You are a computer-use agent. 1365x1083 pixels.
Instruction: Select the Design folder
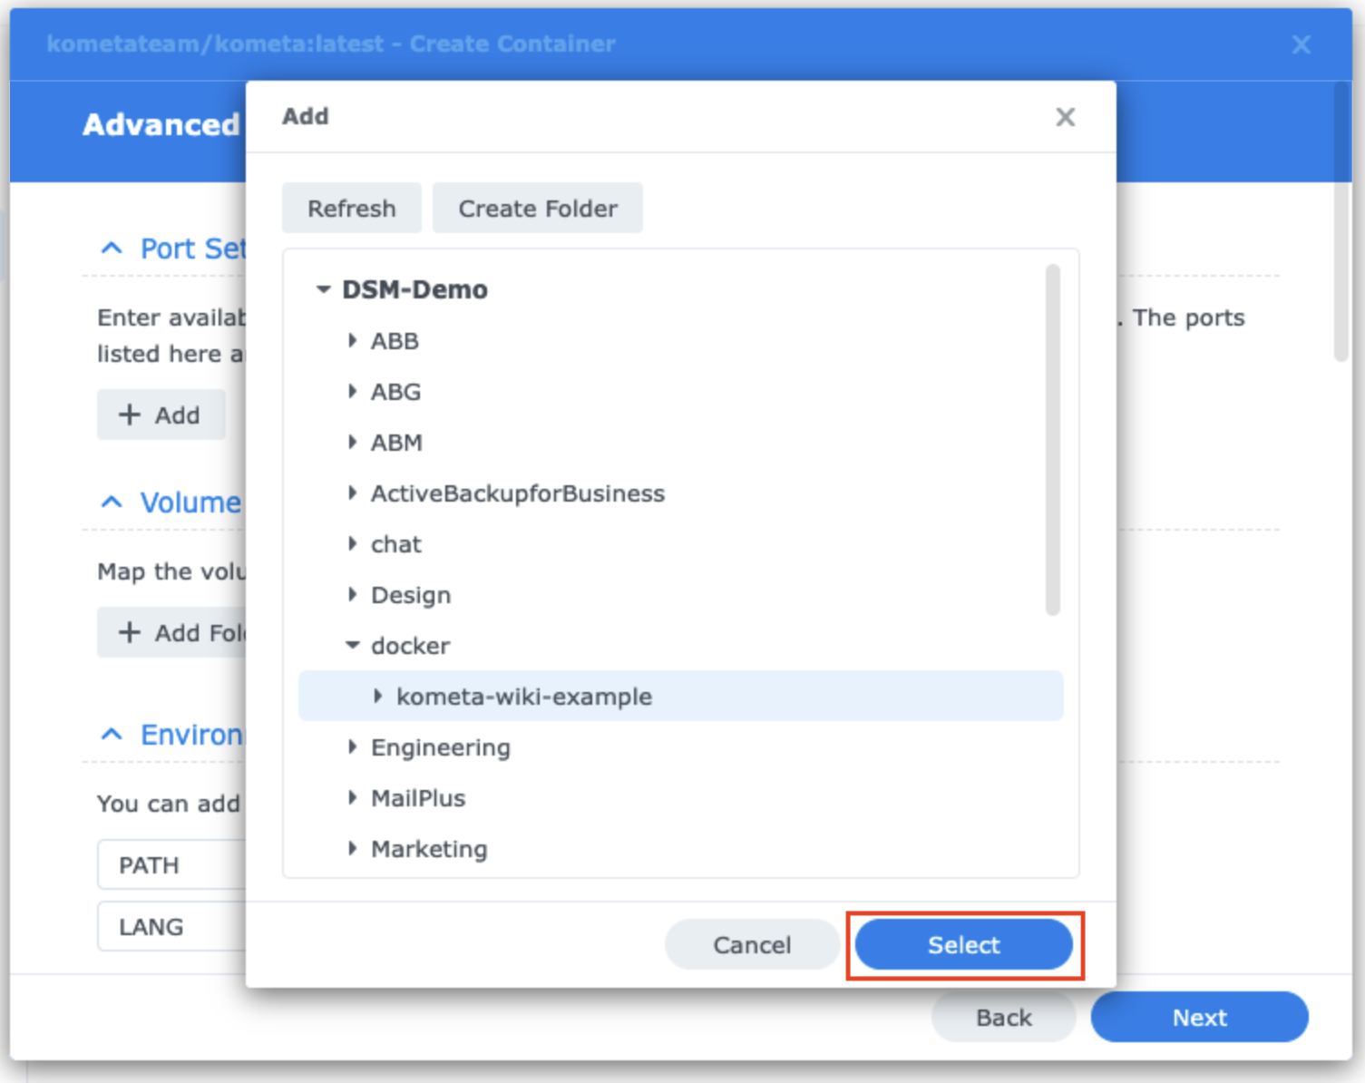point(411,595)
